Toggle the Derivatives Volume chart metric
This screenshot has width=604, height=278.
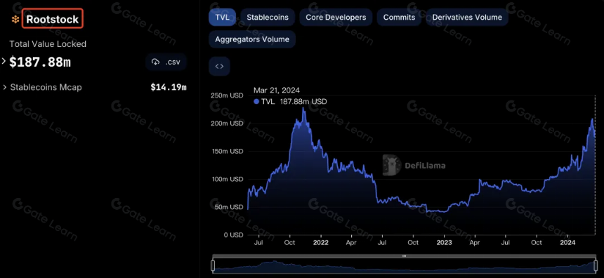pyautogui.click(x=467, y=18)
